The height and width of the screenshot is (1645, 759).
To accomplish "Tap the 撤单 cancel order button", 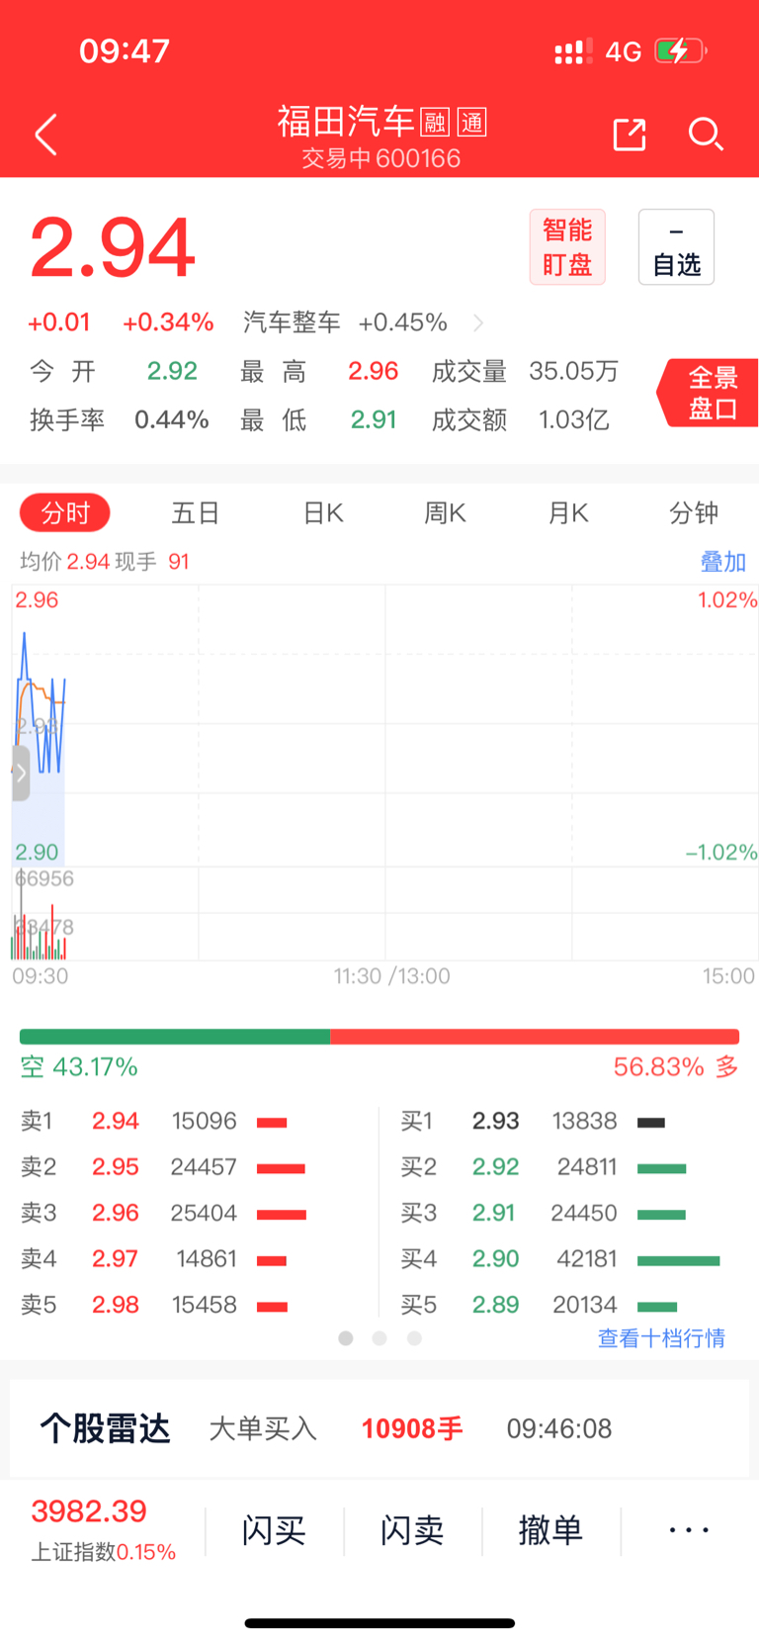I will point(550,1530).
